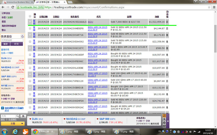217x135 pixels.
Task: Focus the quick quote 代号或名称 input
Action: click(12, 40)
